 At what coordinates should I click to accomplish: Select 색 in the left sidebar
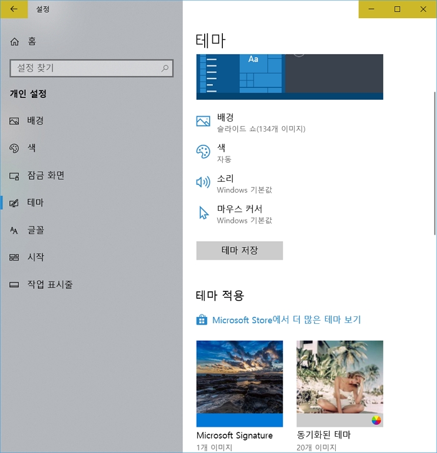coord(31,148)
